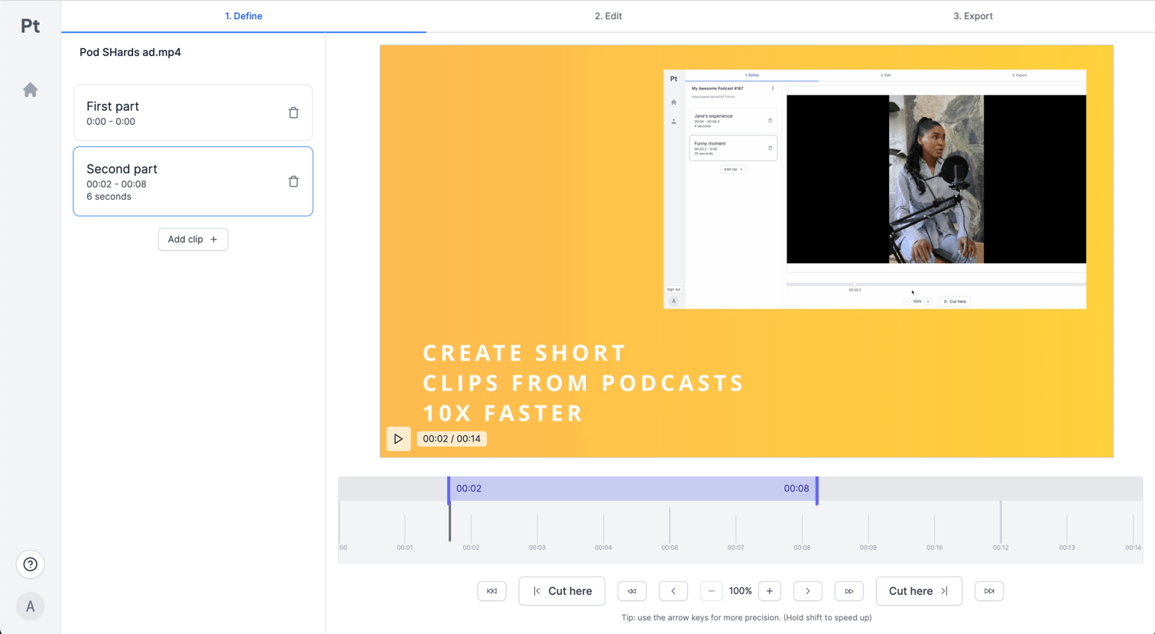Viewport: 1155px width, 634px height.
Task: Jump to the end of the video
Action: tap(989, 591)
